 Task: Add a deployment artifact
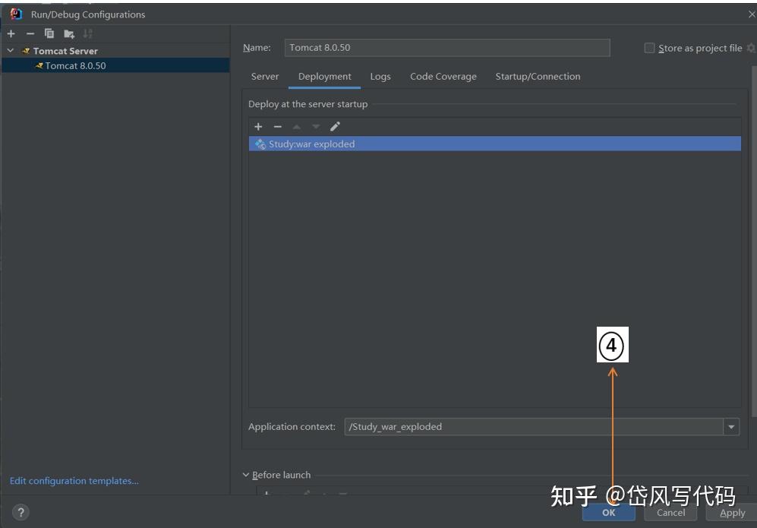coord(258,127)
